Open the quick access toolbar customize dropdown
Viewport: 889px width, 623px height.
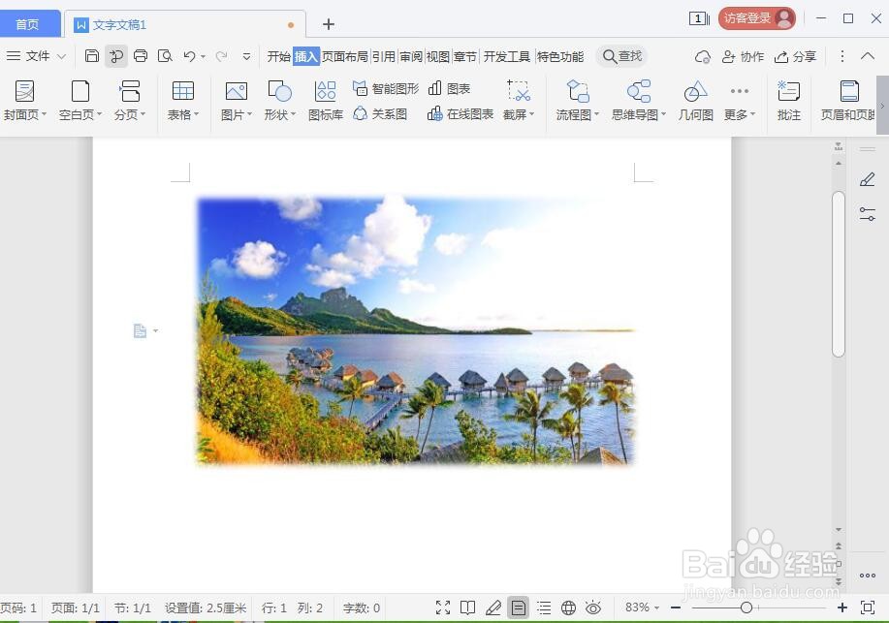[246, 56]
